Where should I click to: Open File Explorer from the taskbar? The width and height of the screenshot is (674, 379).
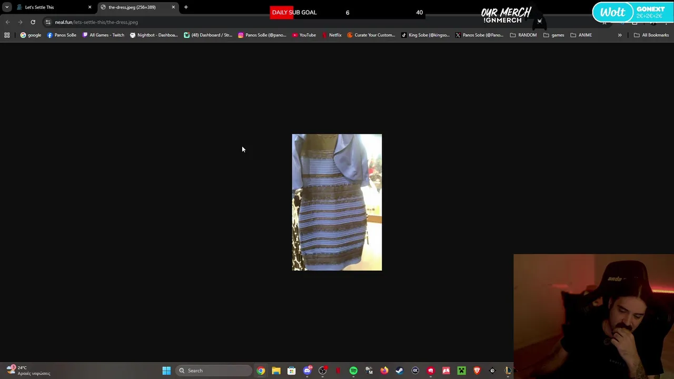276,371
